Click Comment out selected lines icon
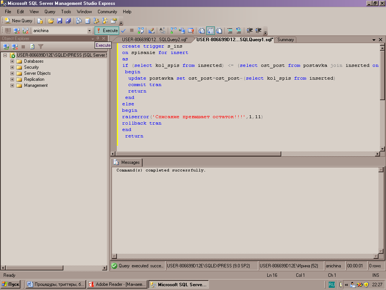Viewport: 386px width, 290px height. [230, 31]
